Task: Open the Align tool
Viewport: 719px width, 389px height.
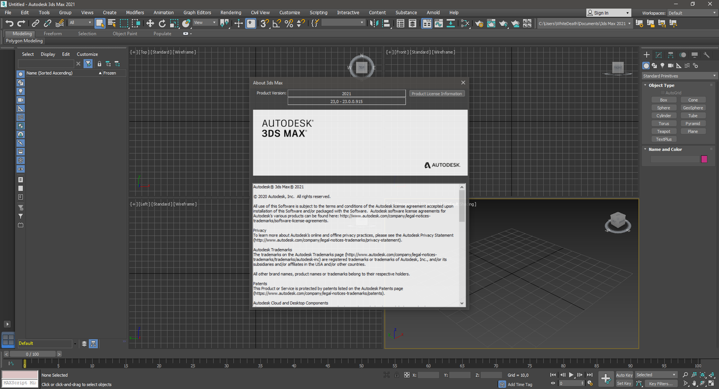Action: [386, 23]
